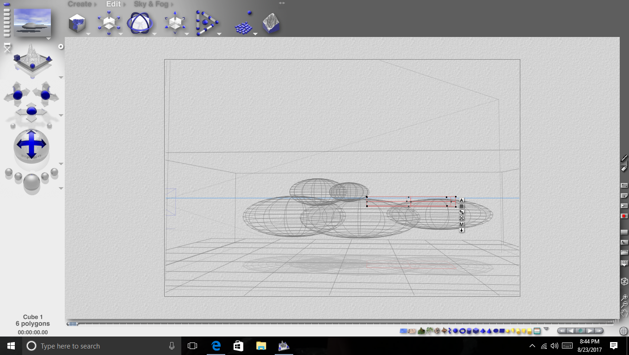Select water planes in selection palette
The width and height of the screenshot is (629, 355).
tap(403, 331)
